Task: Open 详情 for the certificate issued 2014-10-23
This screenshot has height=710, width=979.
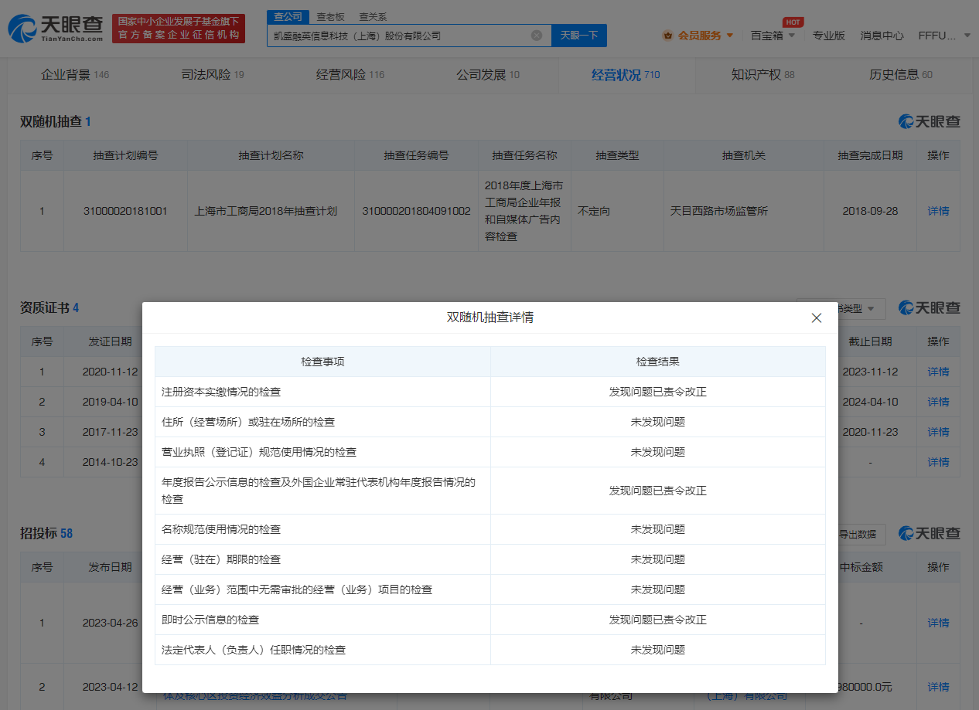Action: pyautogui.click(x=938, y=462)
